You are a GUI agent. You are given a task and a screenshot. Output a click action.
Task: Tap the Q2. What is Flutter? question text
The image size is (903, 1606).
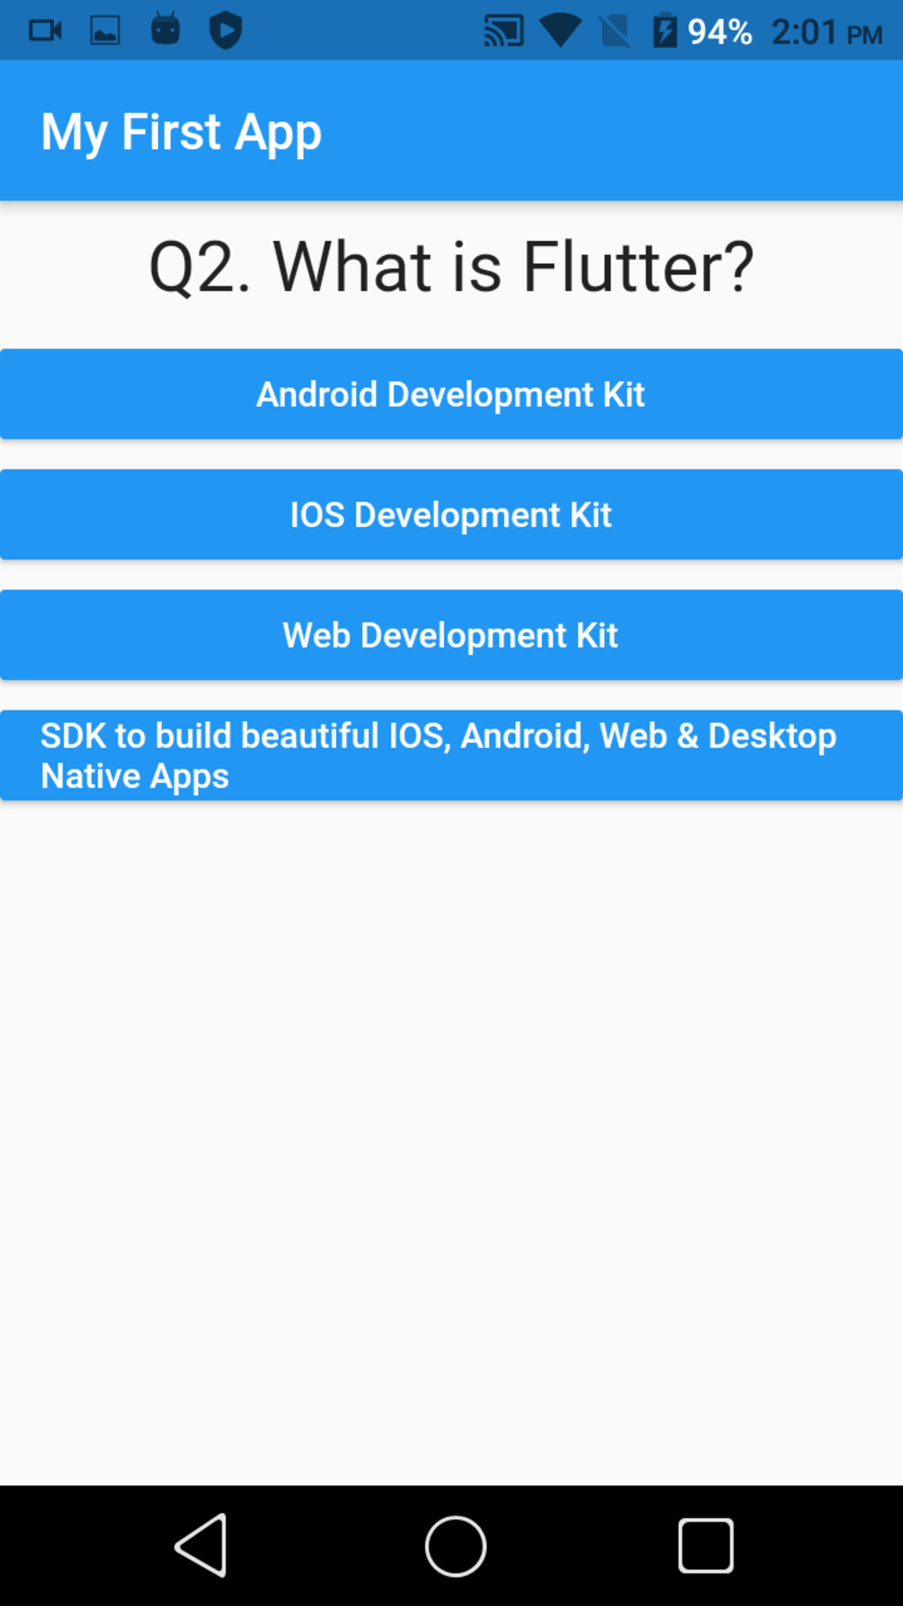point(451,267)
